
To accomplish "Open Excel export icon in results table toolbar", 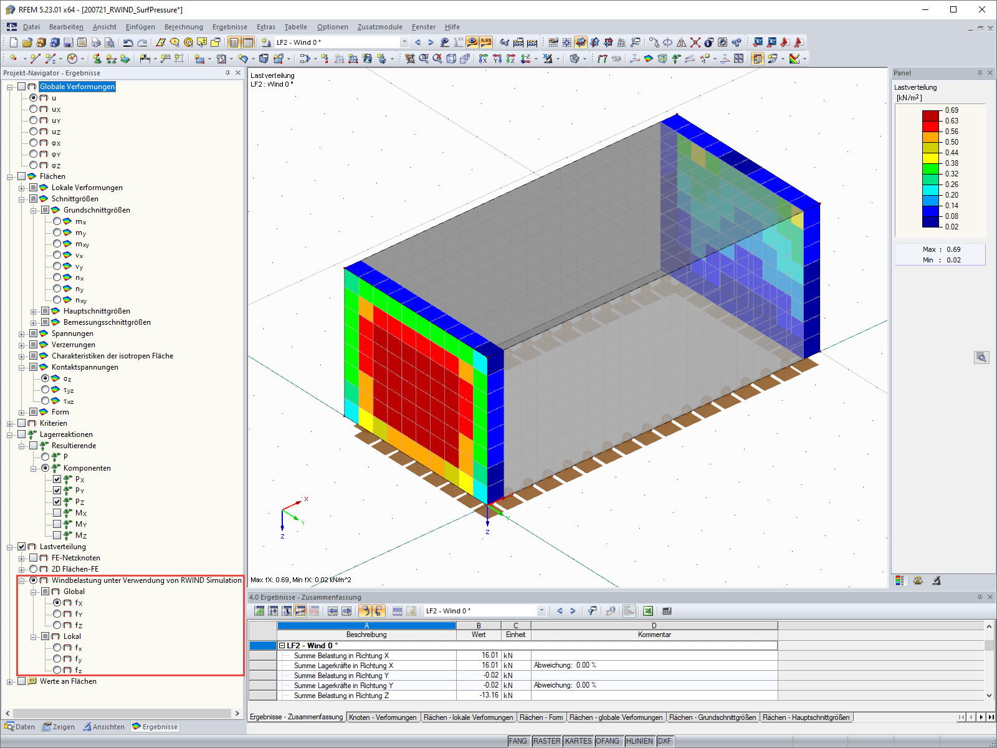I will (648, 611).
